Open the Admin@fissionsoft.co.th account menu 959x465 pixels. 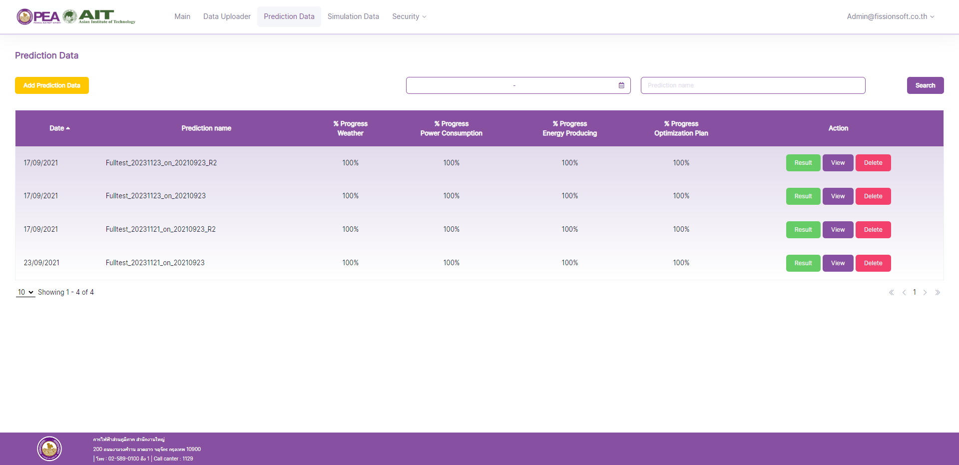(890, 16)
